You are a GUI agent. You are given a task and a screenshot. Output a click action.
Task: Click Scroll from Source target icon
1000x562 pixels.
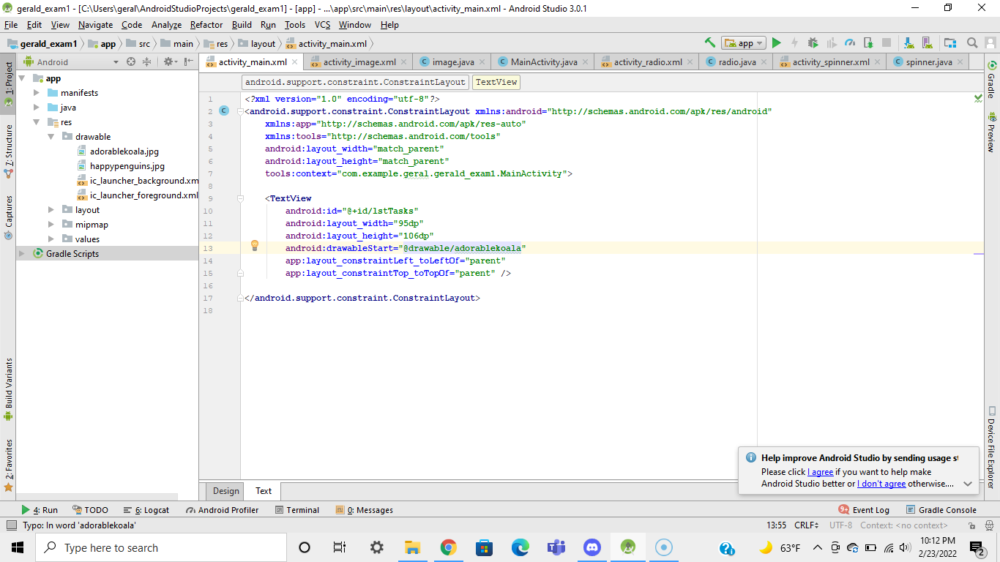click(x=131, y=62)
